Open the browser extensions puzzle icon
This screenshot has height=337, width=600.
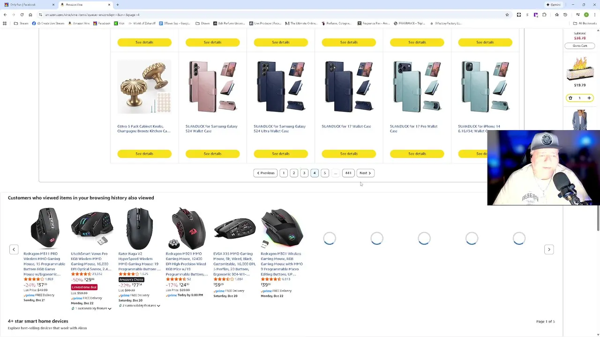pos(544,15)
